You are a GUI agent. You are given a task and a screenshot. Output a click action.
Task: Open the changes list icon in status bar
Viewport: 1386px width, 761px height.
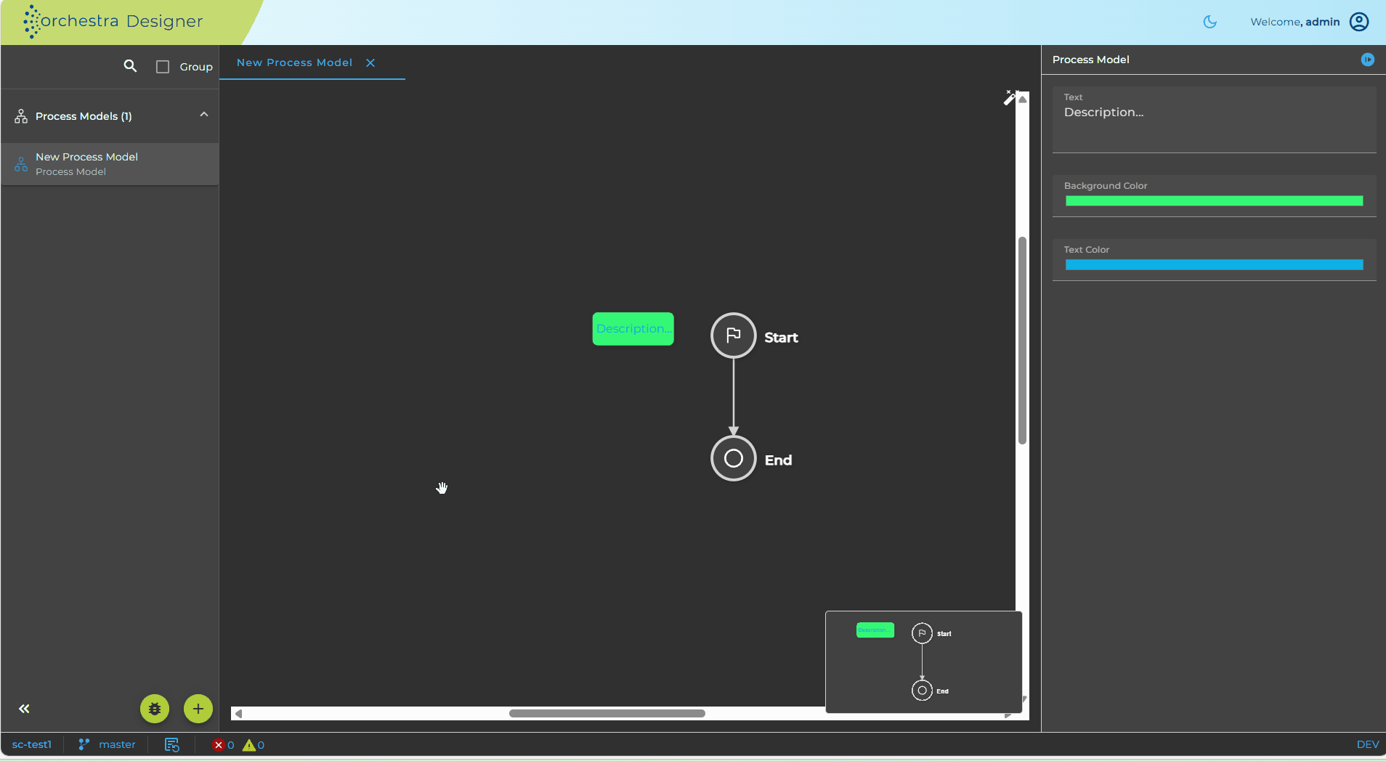click(171, 745)
